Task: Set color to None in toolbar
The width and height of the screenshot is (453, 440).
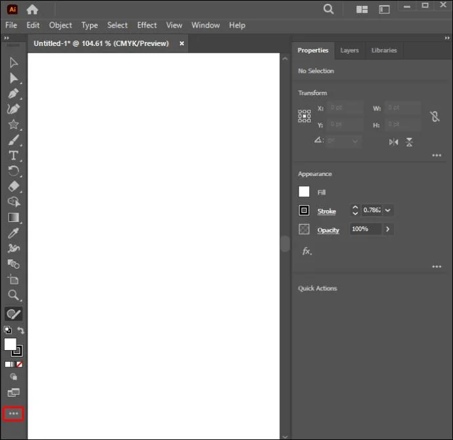Action: 19,364
